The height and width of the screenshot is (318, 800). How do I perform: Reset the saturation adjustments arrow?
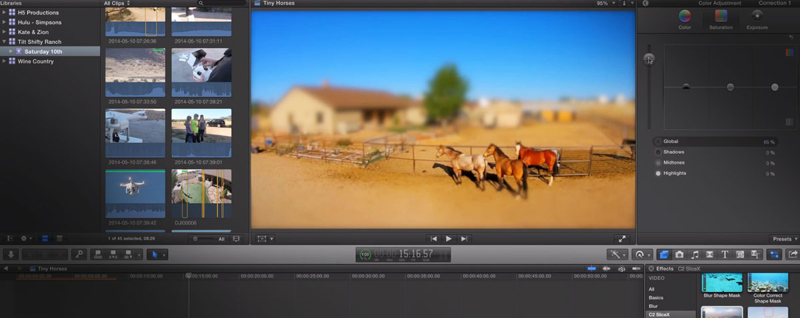791,37
